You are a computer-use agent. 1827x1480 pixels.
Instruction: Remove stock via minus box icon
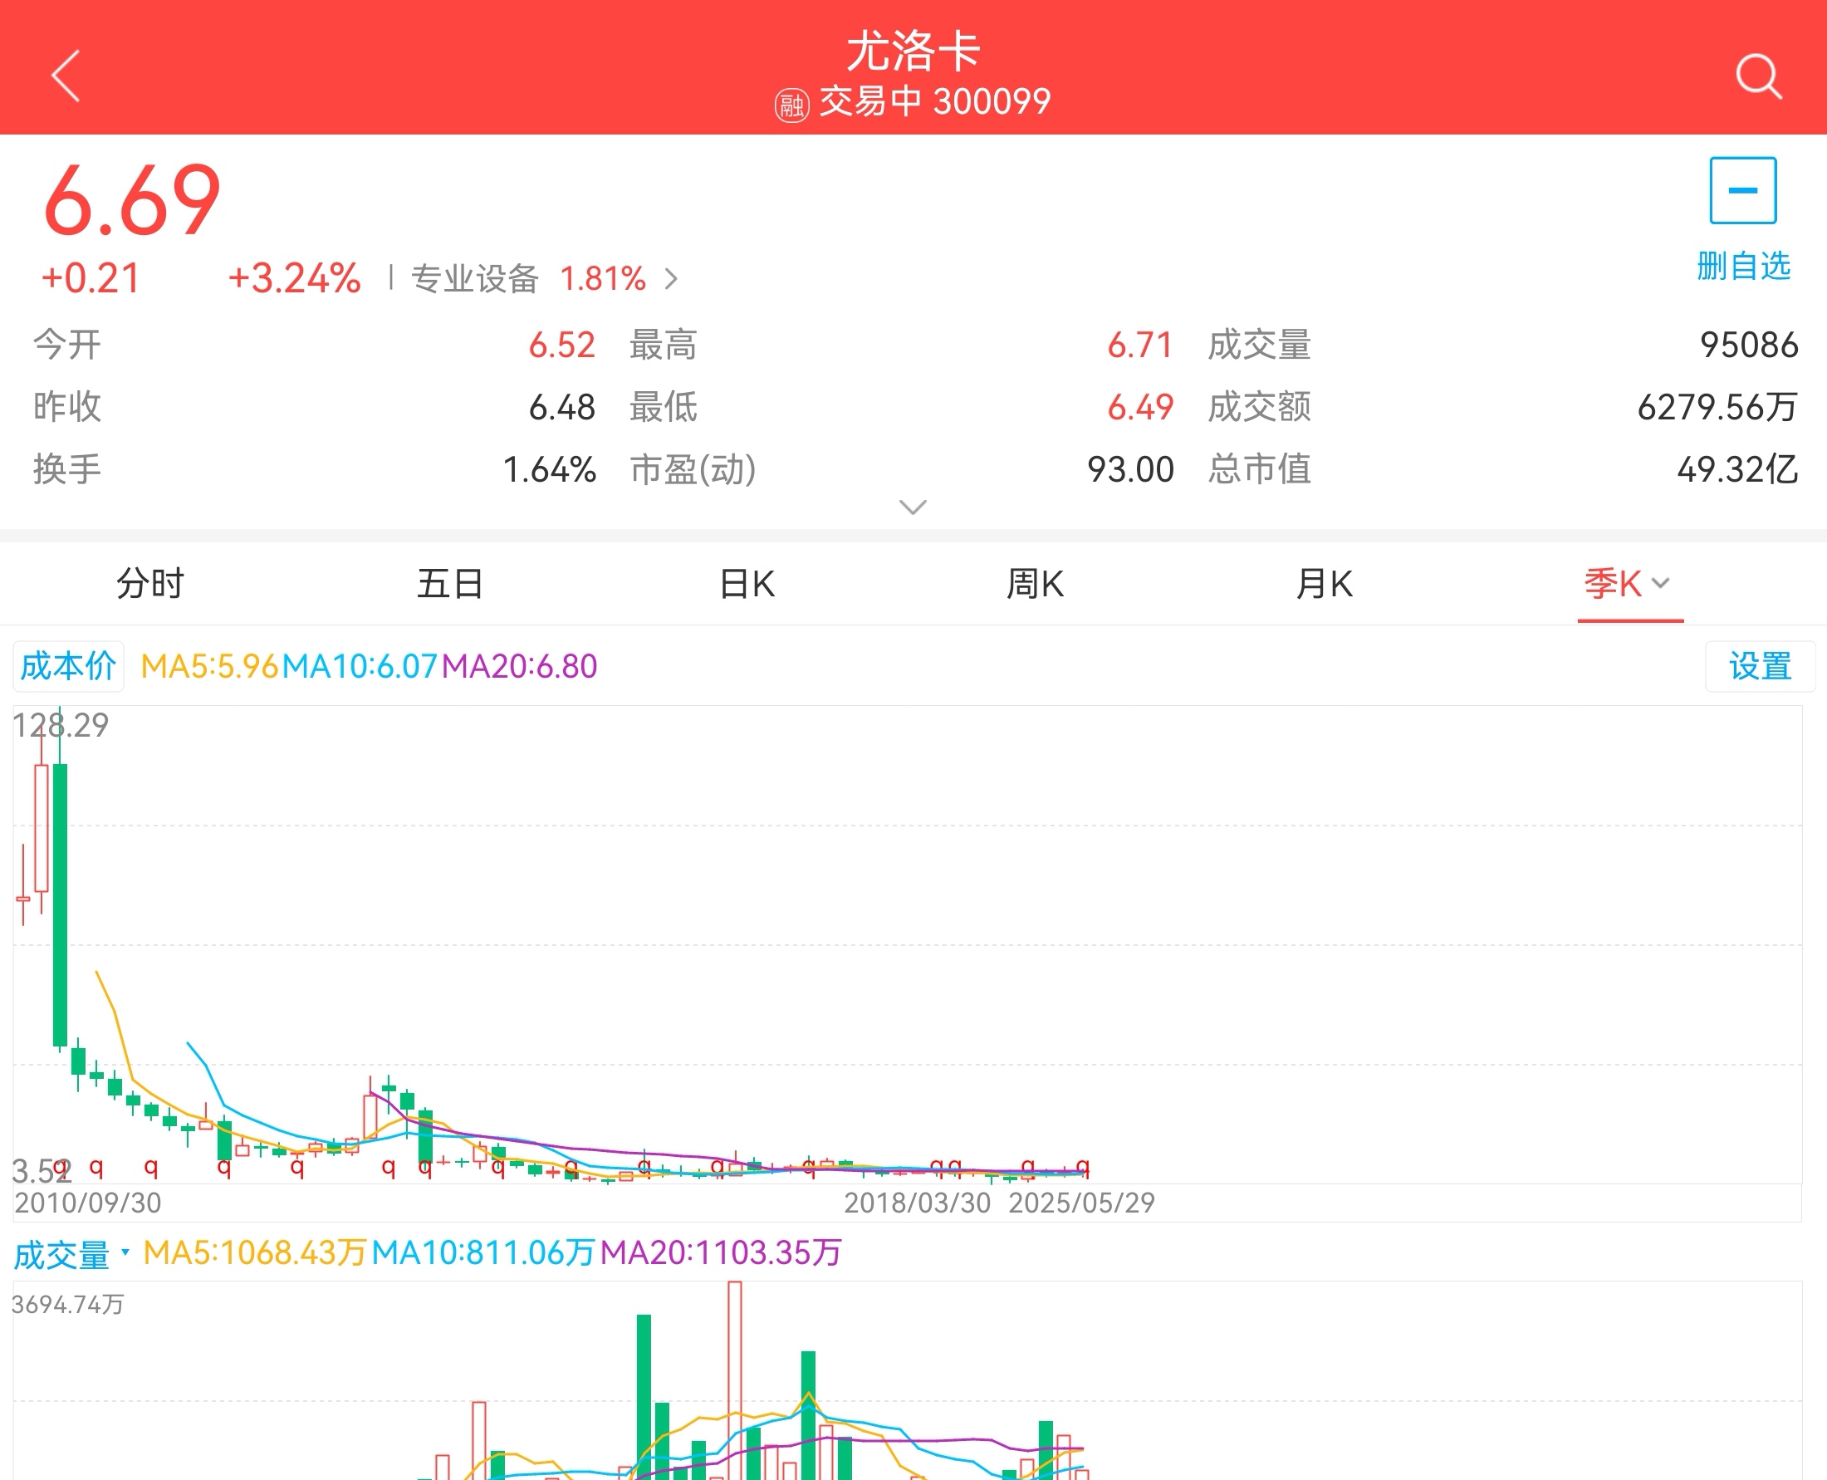[x=1742, y=190]
